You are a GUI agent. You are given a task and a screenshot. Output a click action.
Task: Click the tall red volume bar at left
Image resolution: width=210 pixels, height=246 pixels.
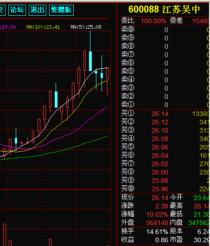click(5, 235)
